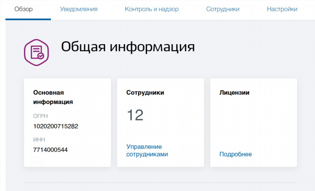Click the Подробнее link in Лицензии
This screenshot has width=315, height=191.
click(236, 154)
